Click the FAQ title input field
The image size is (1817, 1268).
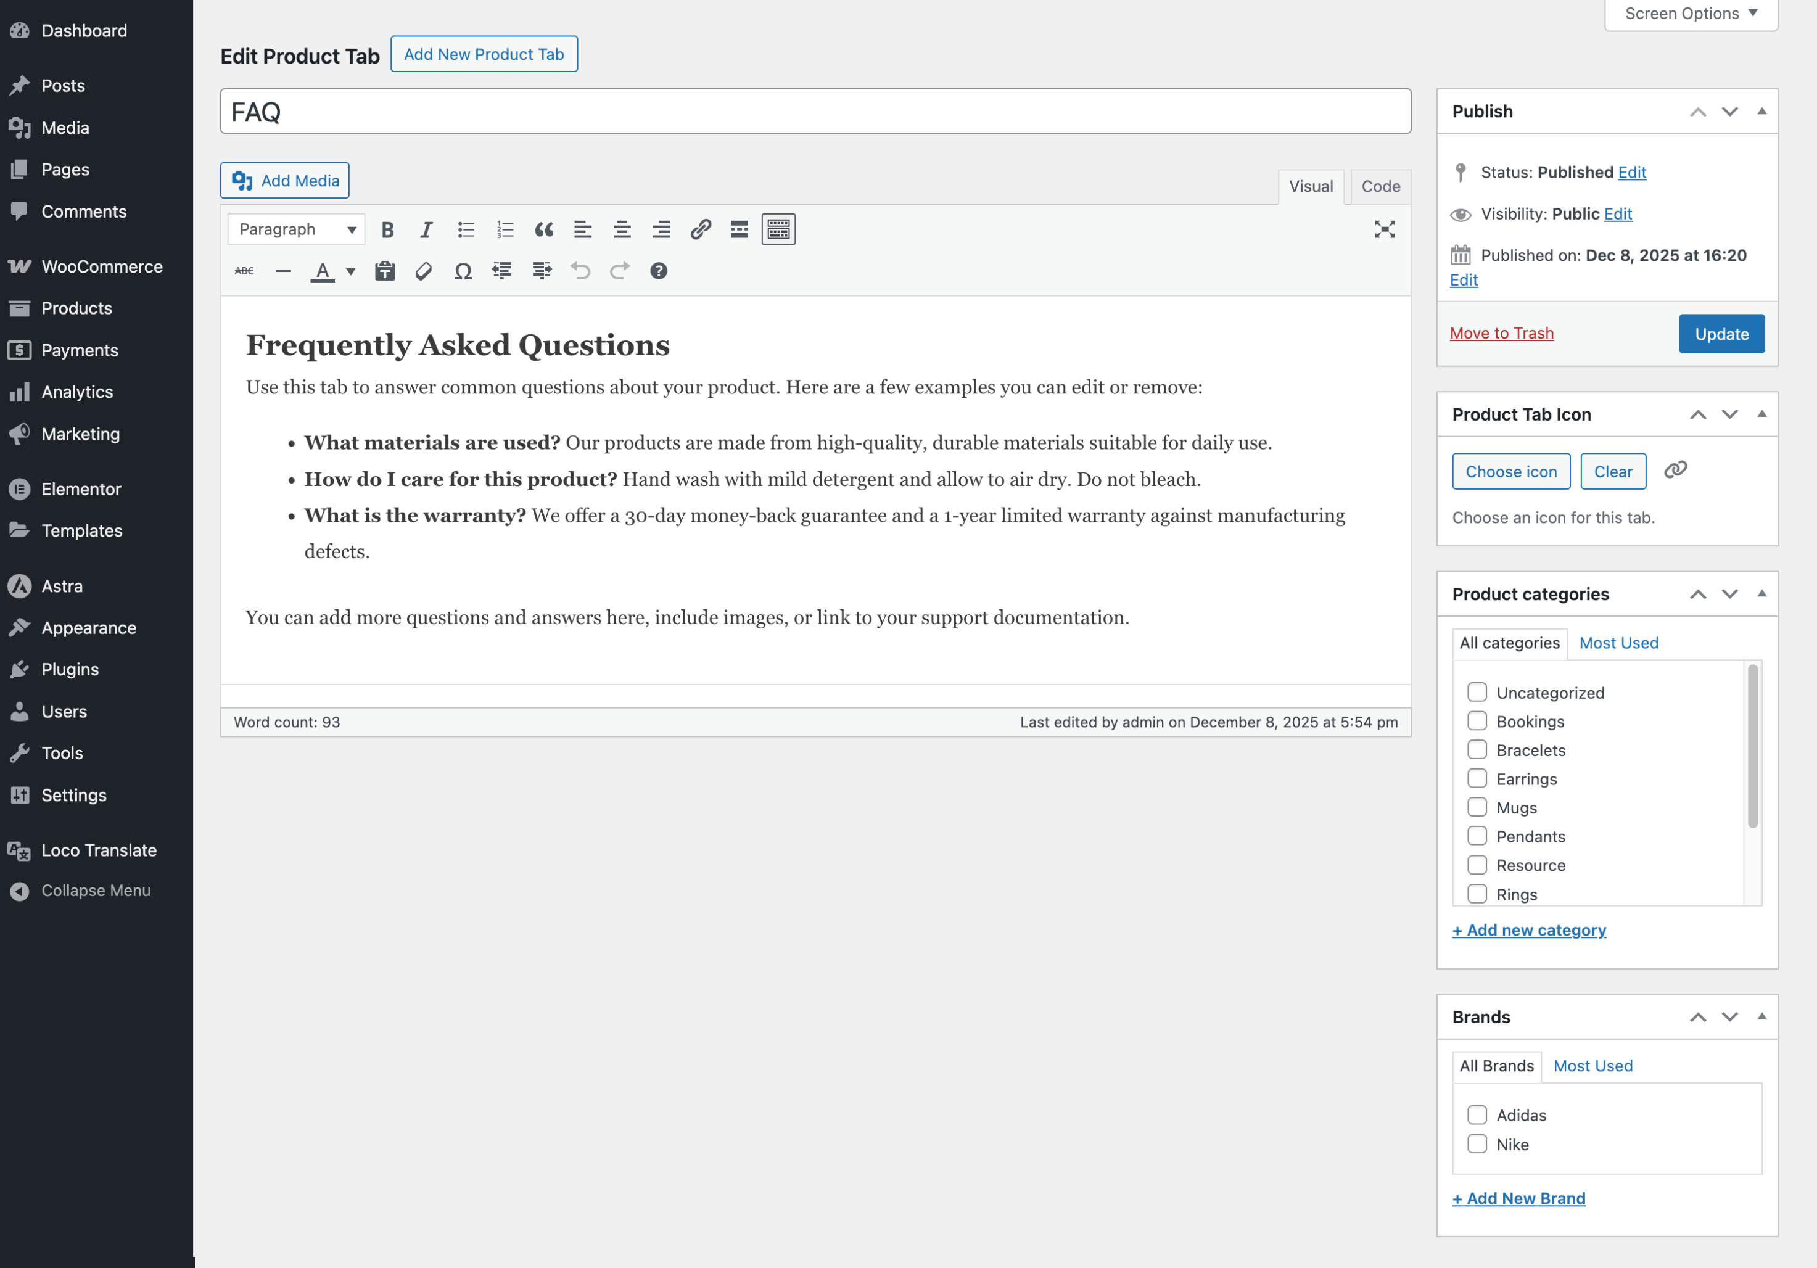pyautogui.click(x=815, y=111)
